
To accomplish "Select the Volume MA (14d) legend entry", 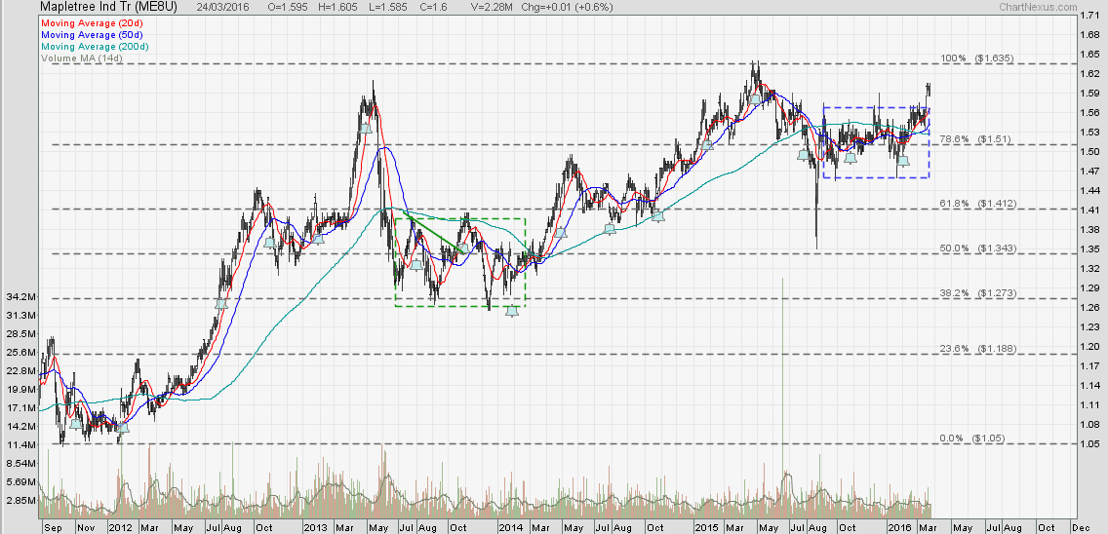I will 82,58.
